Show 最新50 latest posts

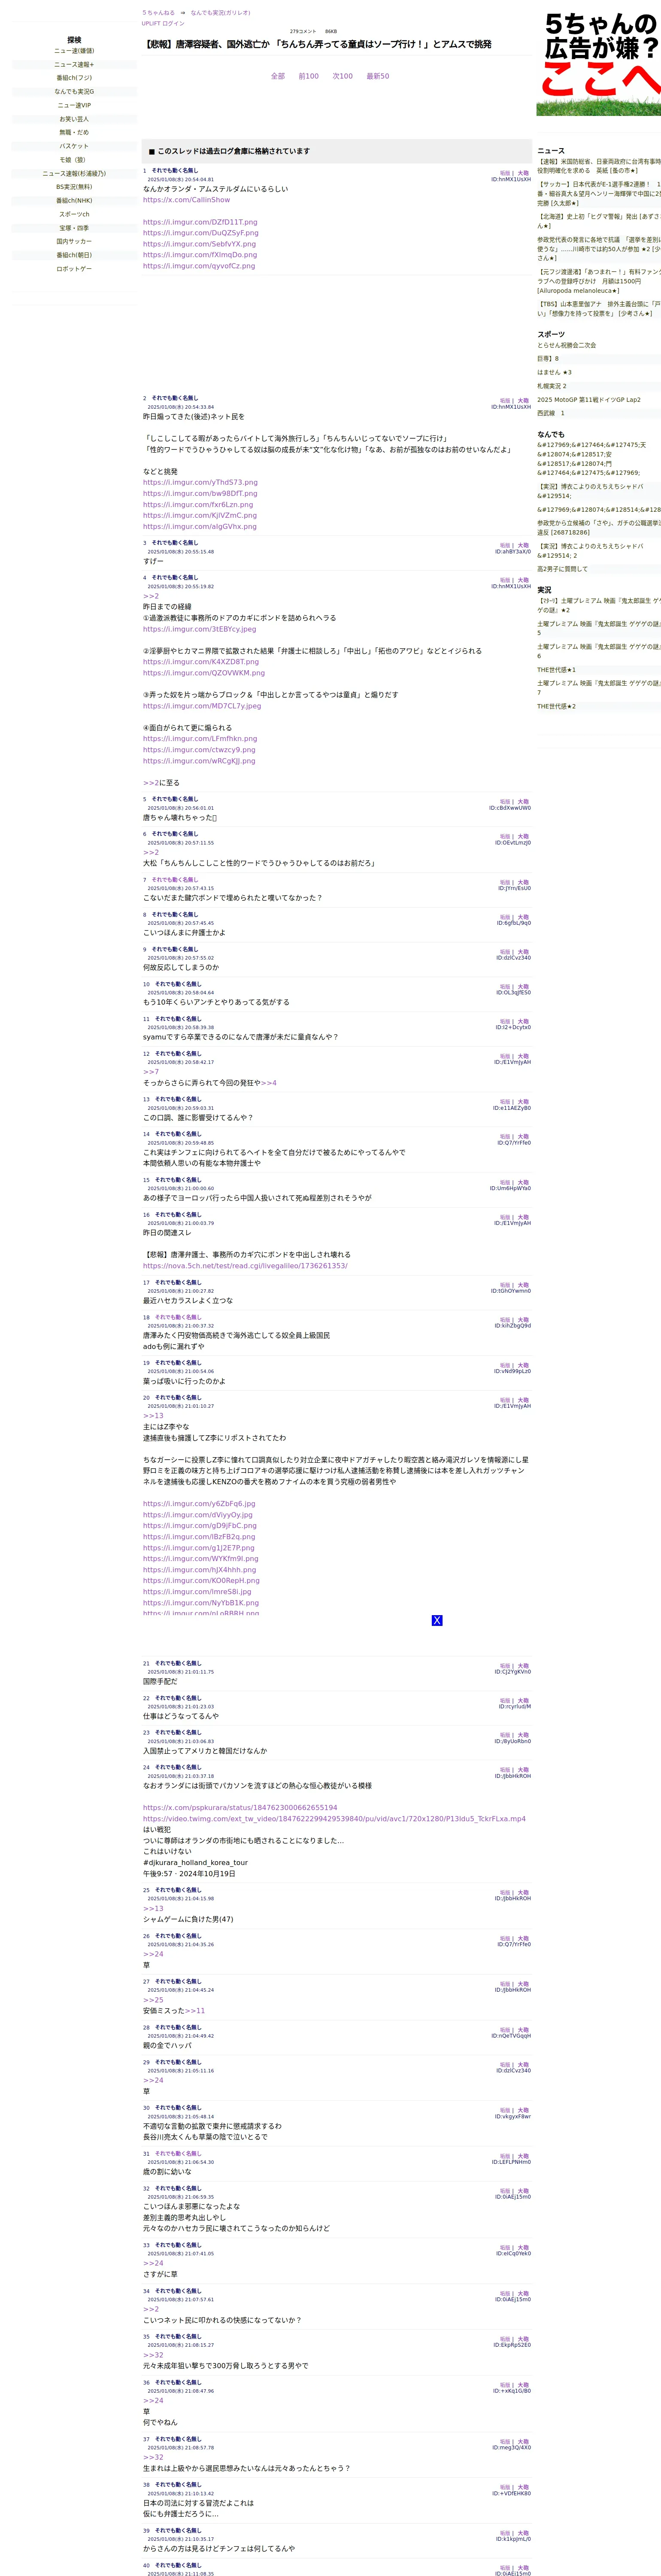coord(378,76)
